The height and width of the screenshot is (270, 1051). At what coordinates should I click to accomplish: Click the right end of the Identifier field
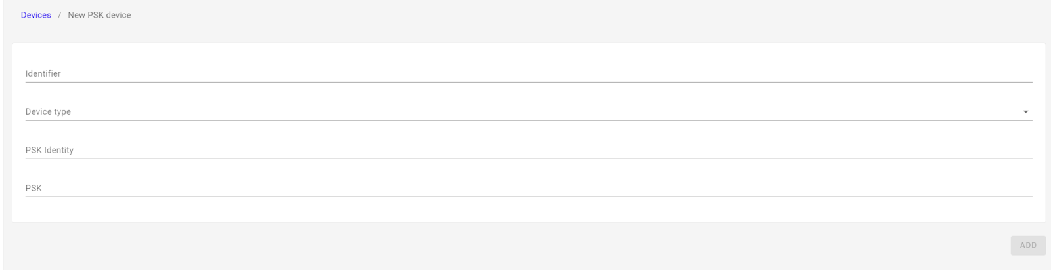pyautogui.click(x=1025, y=73)
